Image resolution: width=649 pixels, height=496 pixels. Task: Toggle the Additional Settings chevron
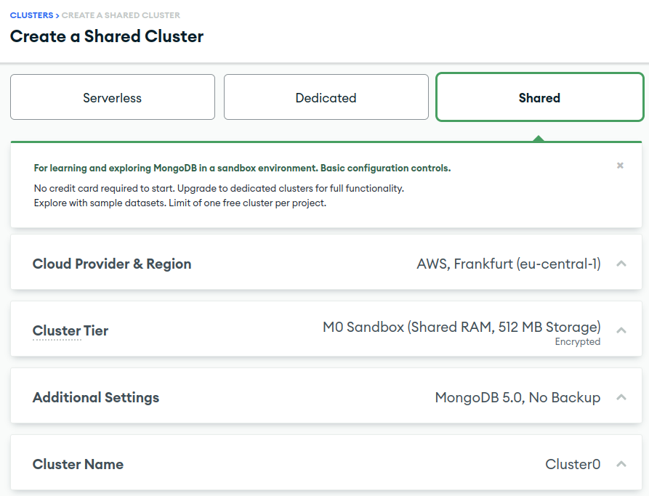(x=621, y=397)
